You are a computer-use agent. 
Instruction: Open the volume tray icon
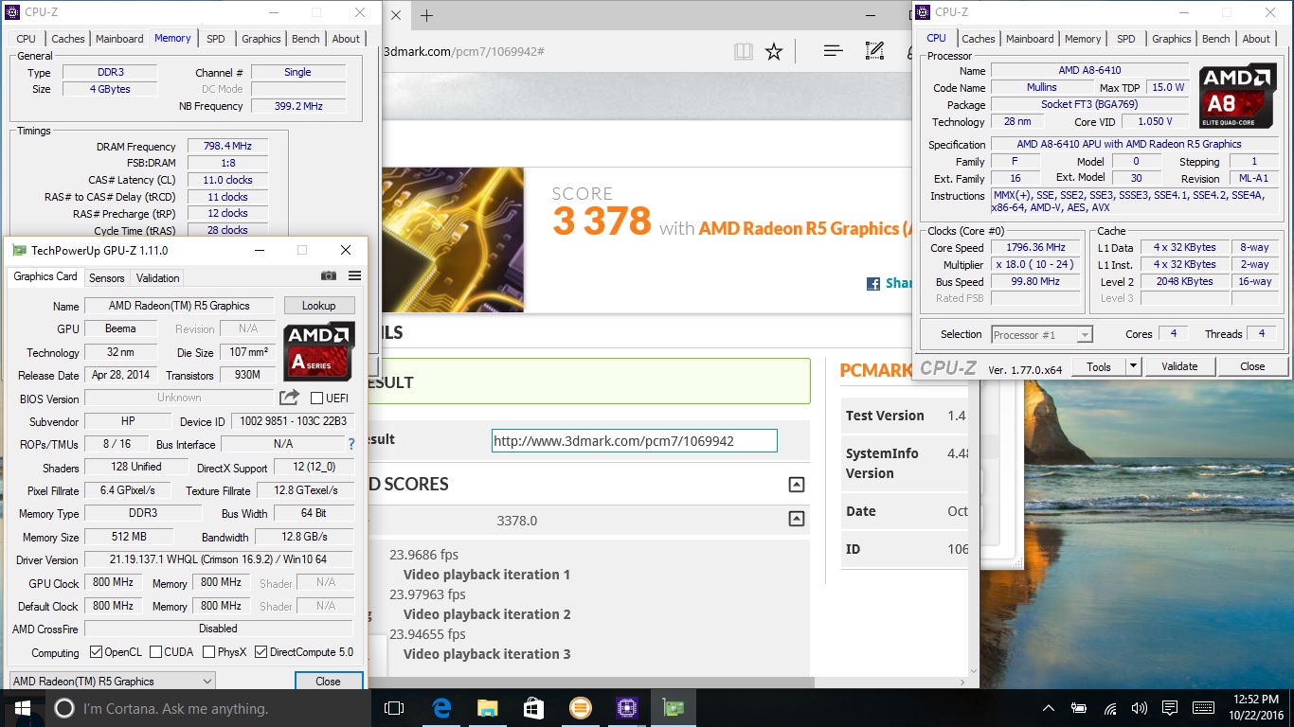click(x=1140, y=708)
